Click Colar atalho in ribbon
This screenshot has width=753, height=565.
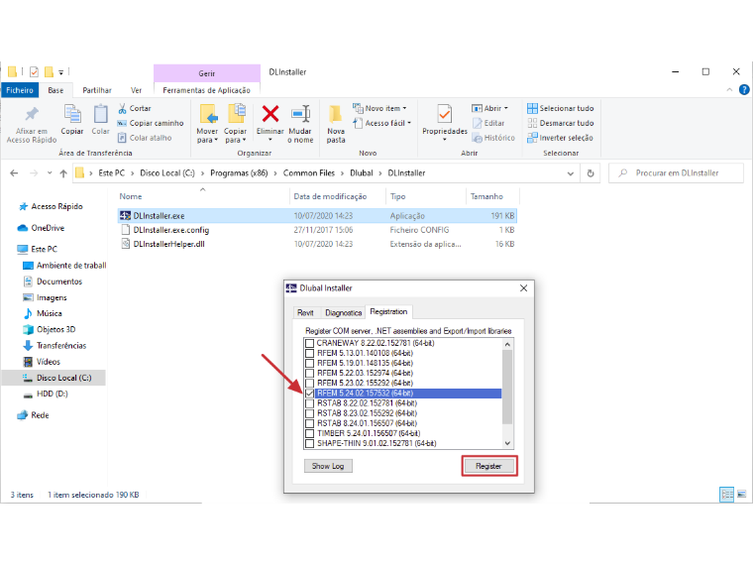point(145,138)
